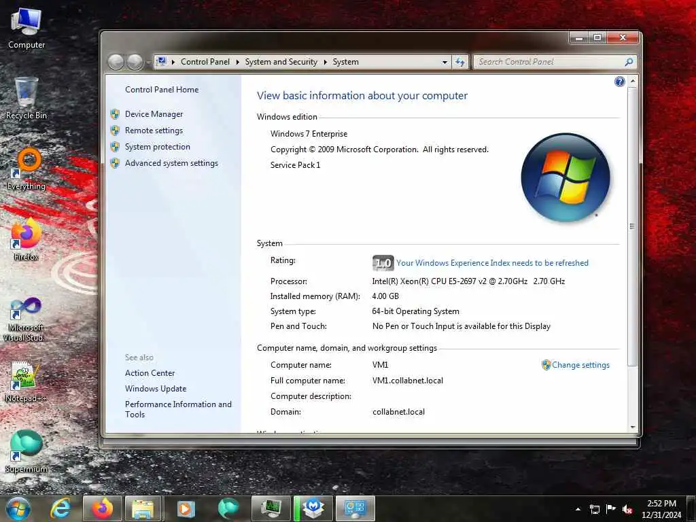Open System protection link
696x522 pixels.
[x=157, y=147]
